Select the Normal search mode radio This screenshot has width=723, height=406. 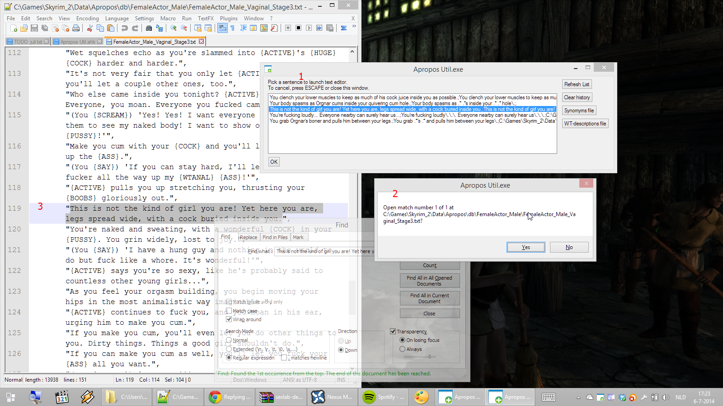[x=229, y=340]
